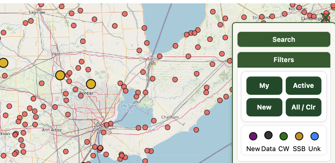Click the purple New legend dot
Screen dimensions: 335x163
click(253, 136)
